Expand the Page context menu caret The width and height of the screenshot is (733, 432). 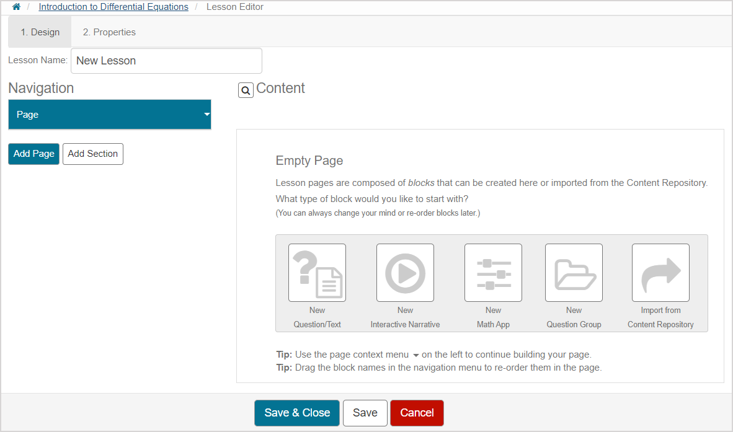[206, 115]
